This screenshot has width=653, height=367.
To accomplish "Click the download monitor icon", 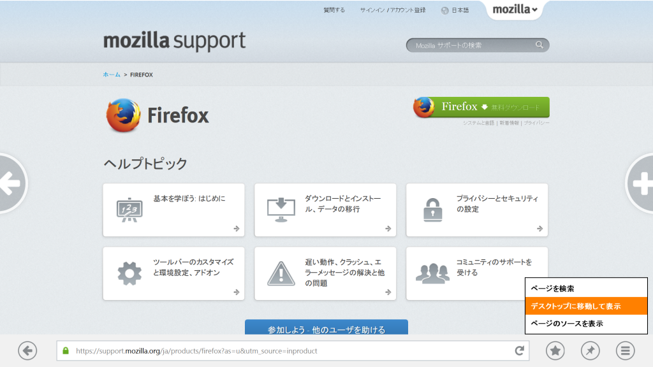I will coord(281,210).
